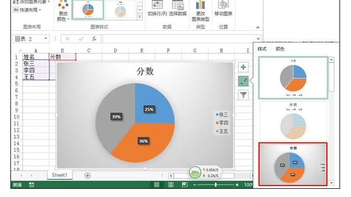Switch to Page Break Preview view
This screenshot has width=351, height=197.
pyautogui.click(x=185, y=185)
